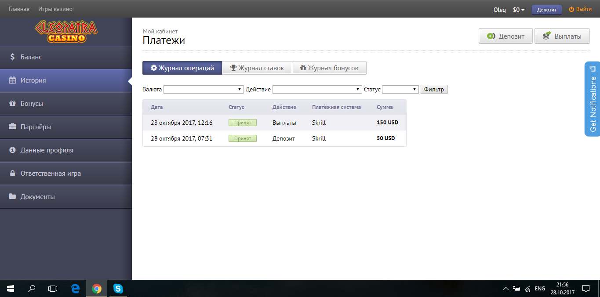Go to Бонусы in the sidebar
Image resolution: width=600 pixels, height=297 pixels.
point(66,104)
